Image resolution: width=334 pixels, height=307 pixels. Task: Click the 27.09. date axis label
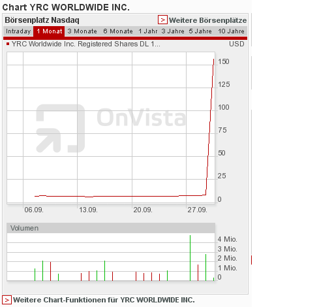198,210
